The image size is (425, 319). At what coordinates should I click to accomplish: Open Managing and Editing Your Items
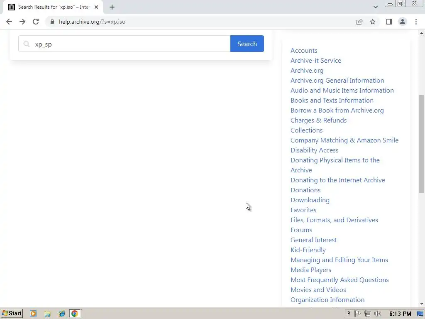[x=339, y=260]
